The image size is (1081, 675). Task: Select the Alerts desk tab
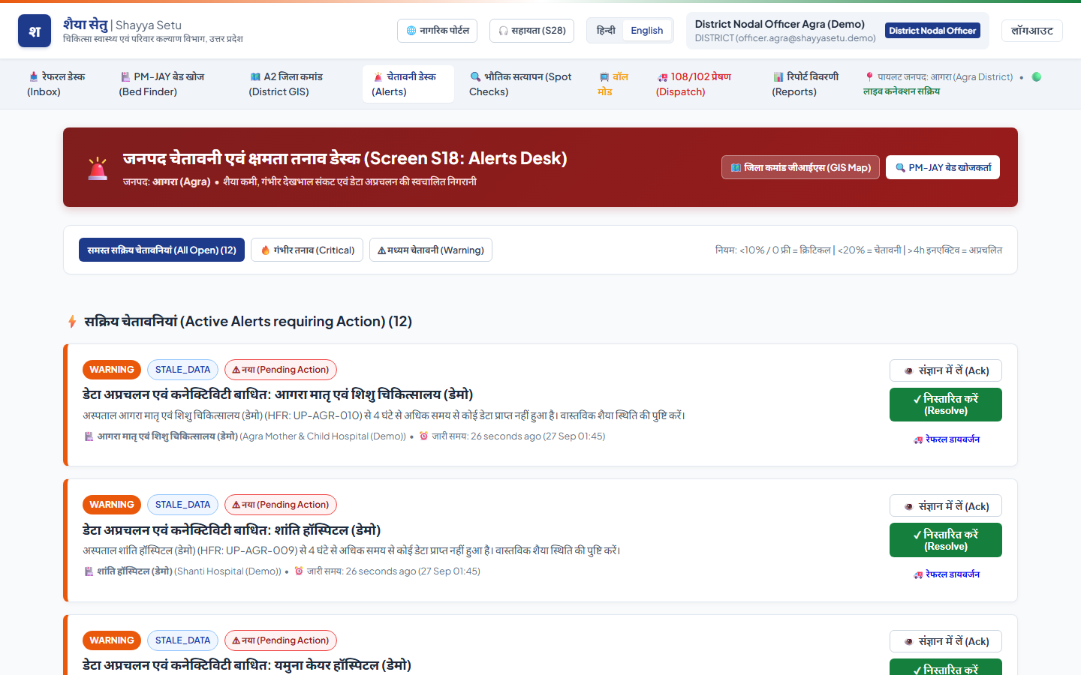pos(408,84)
